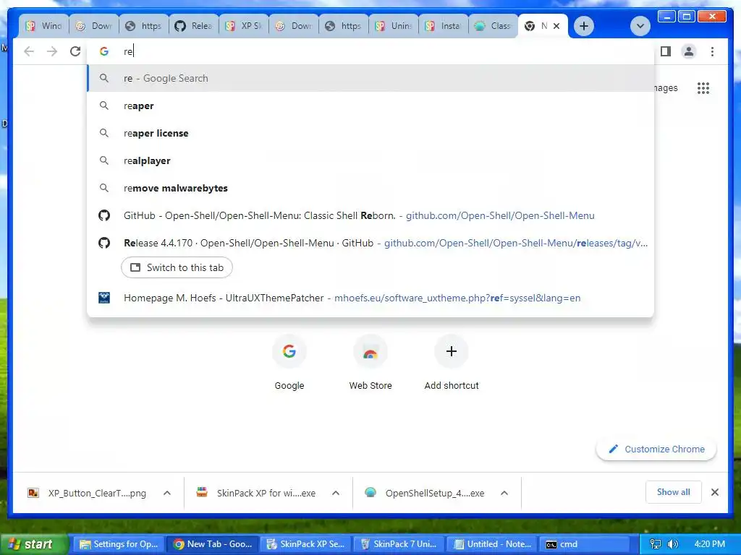The image size is (741, 555).
Task: Click the network icon in system tray
Action: pos(655,544)
